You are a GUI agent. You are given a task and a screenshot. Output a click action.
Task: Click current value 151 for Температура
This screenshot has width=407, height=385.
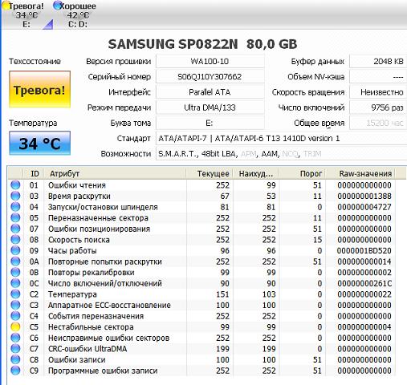coord(222,294)
